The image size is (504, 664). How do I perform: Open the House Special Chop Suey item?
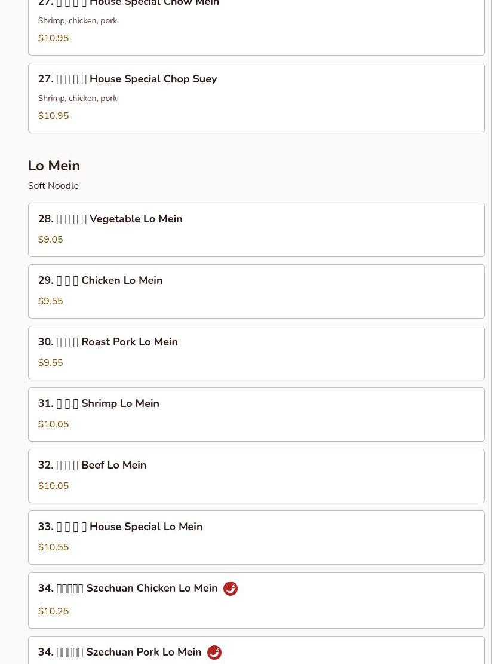pyautogui.click(x=256, y=98)
